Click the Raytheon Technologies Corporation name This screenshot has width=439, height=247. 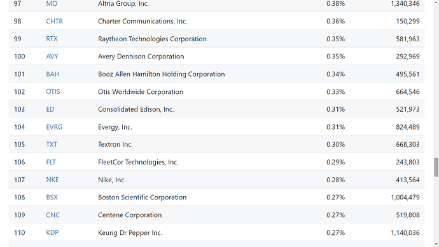(152, 39)
